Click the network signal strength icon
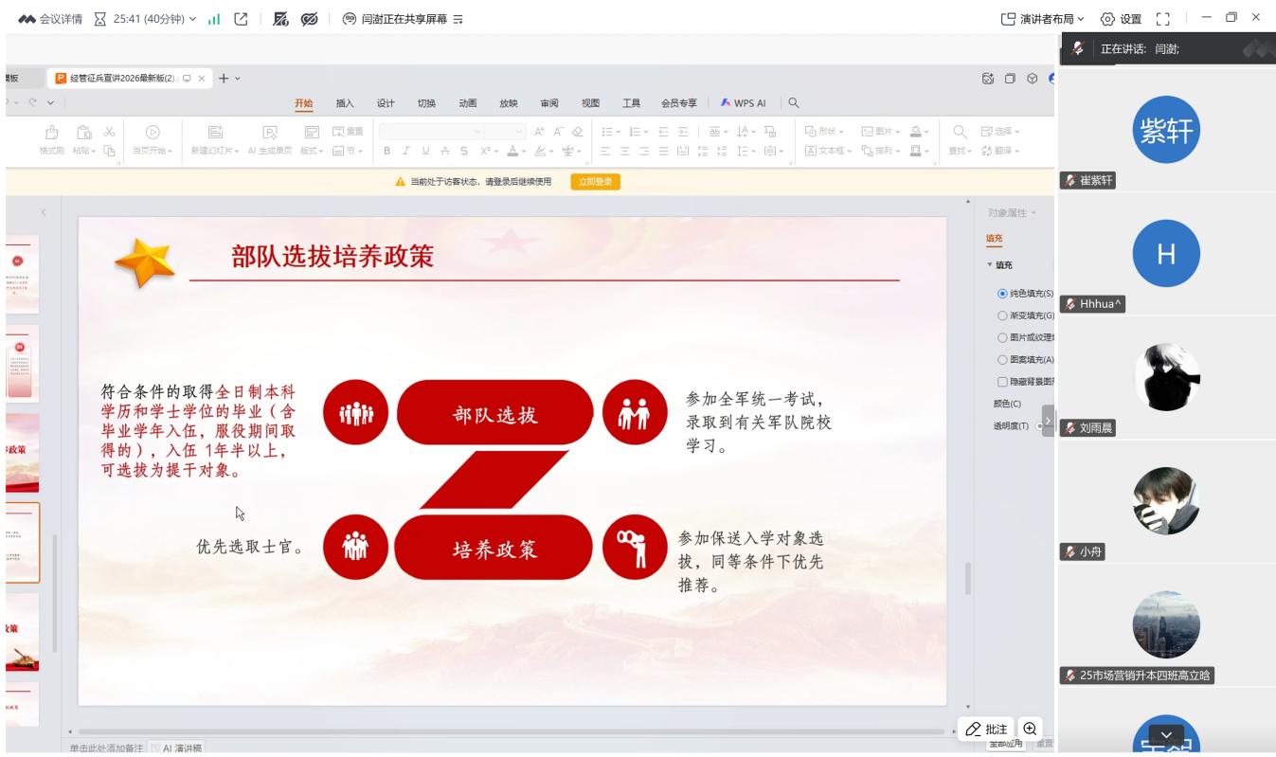The width and height of the screenshot is (1276, 757). (213, 19)
